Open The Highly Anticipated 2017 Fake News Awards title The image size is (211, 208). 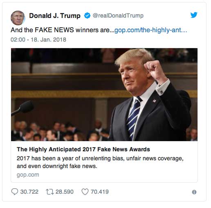click(x=83, y=149)
